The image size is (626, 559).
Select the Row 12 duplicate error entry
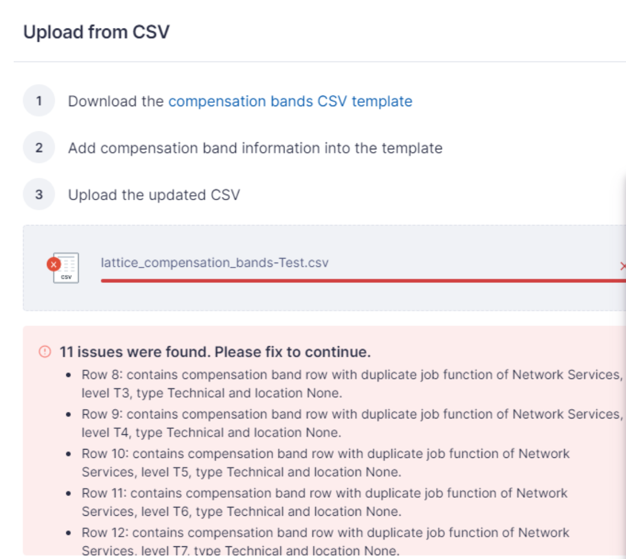point(326,541)
